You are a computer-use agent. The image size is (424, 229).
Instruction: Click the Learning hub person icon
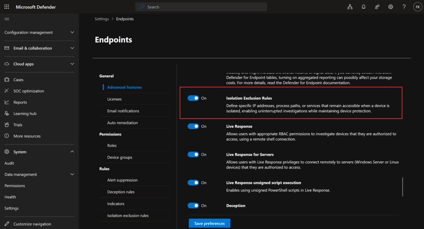pyautogui.click(x=7, y=113)
